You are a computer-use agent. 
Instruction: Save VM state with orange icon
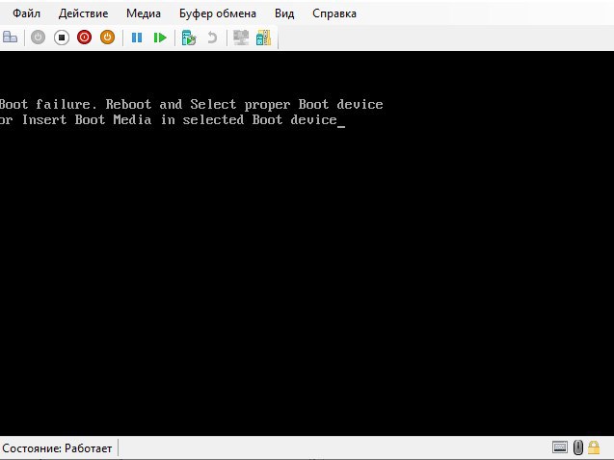107,38
